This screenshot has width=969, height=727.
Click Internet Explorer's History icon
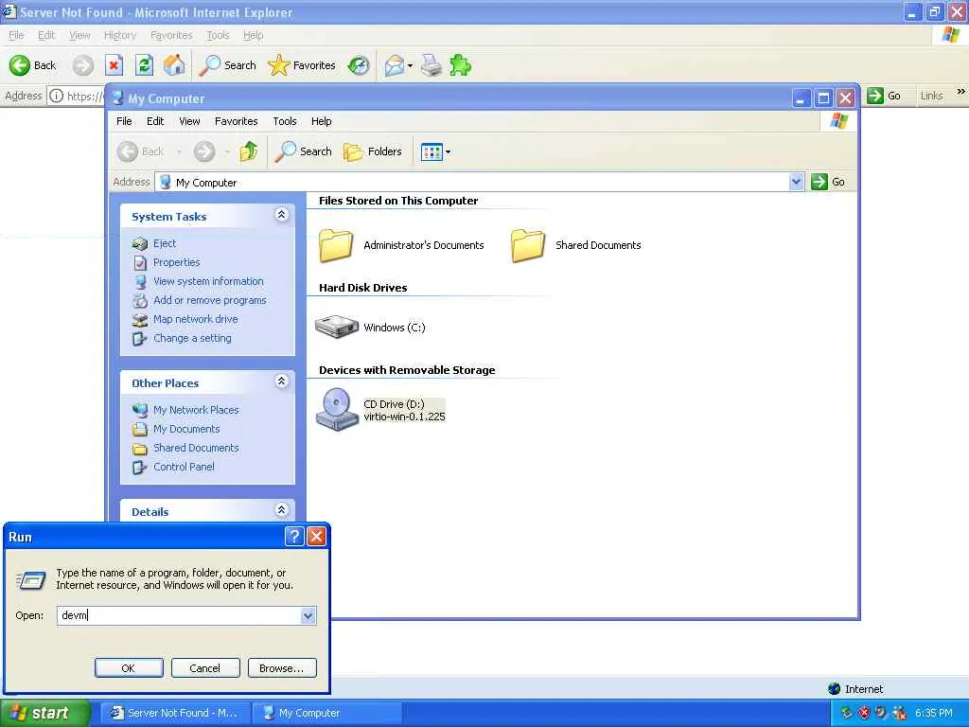[359, 65]
